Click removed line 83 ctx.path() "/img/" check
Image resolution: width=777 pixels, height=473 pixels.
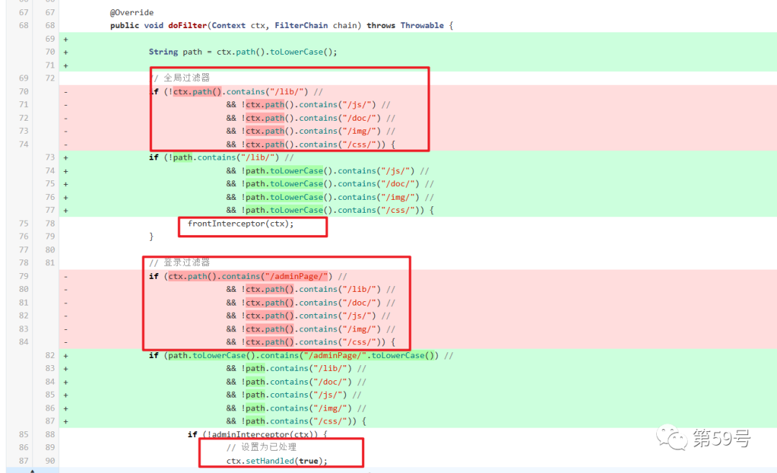tap(311, 329)
